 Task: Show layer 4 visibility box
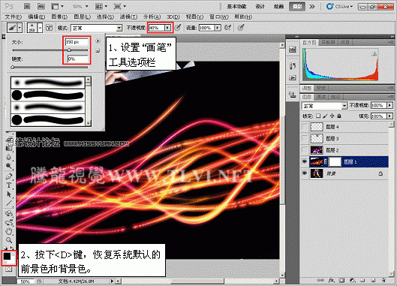[305, 126]
